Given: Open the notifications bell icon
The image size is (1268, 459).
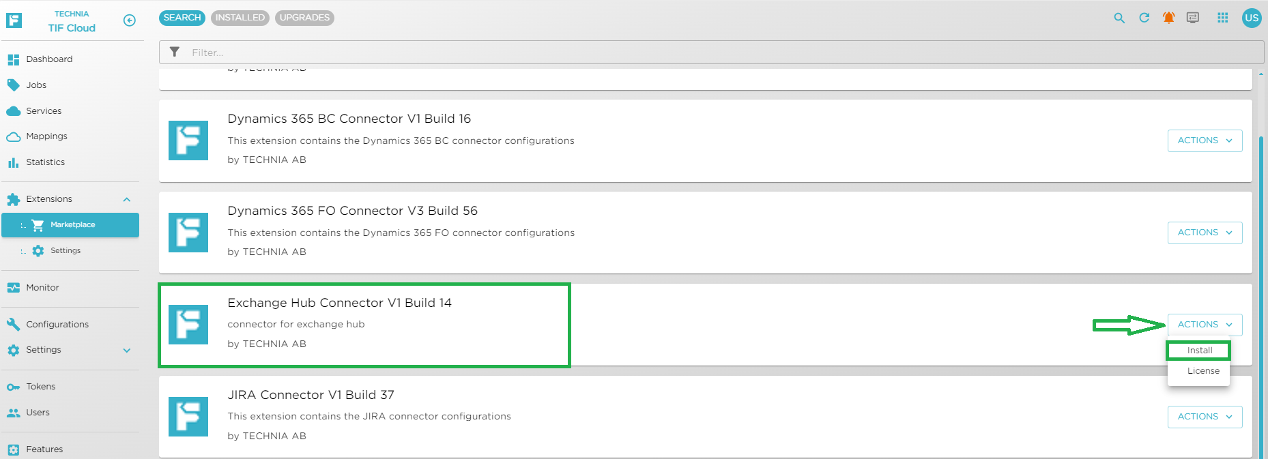Looking at the screenshot, I should (1169, 18).
